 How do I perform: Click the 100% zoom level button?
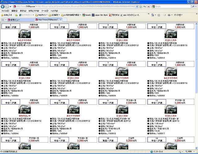[189, 151]
